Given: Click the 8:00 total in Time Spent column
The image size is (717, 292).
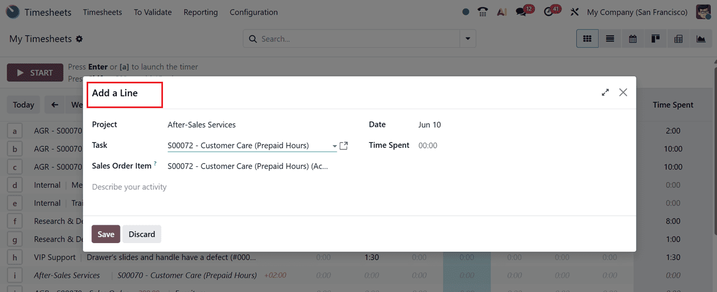Looking at the screenshot, I should tap(673, 221).
